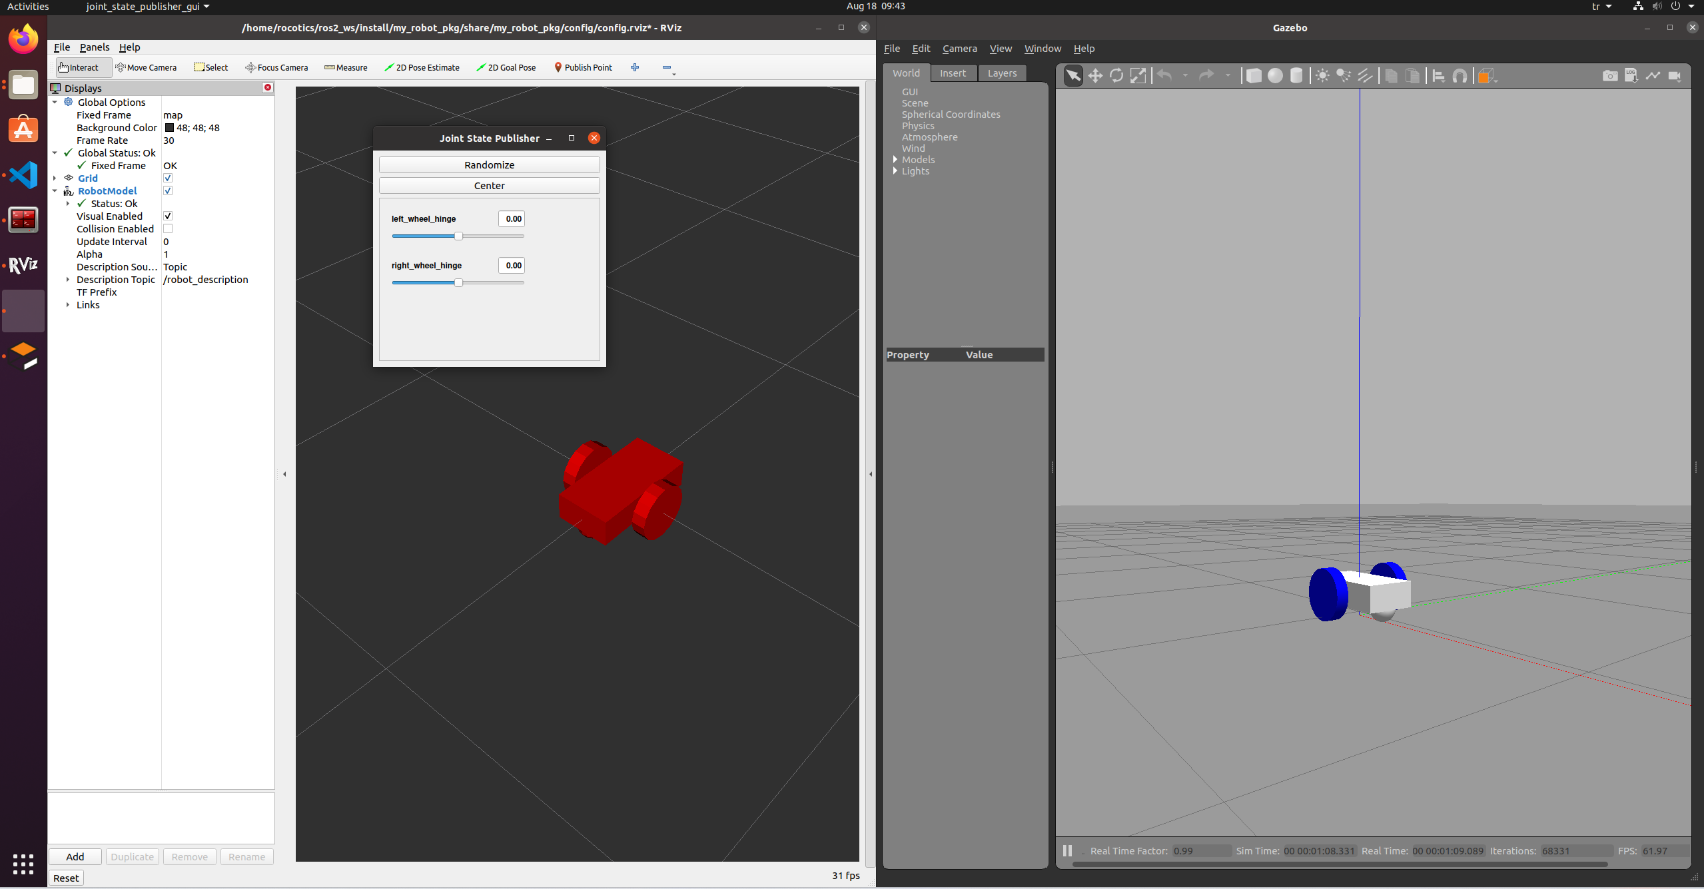Add a spot light in Gazebo
1704x889 pixels.
1344,76
